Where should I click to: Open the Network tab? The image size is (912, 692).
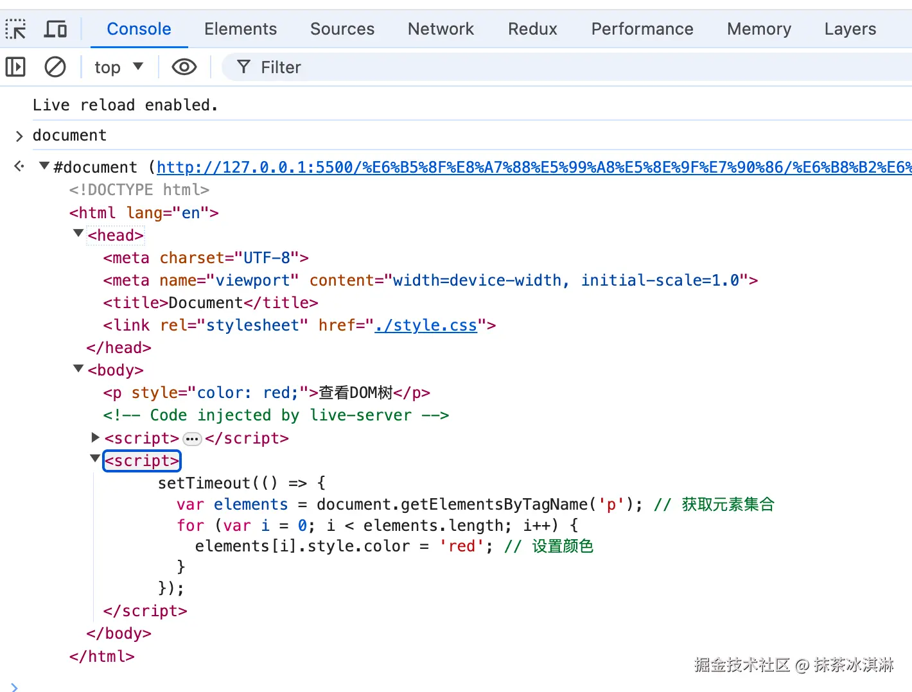[x=441, y=29]
